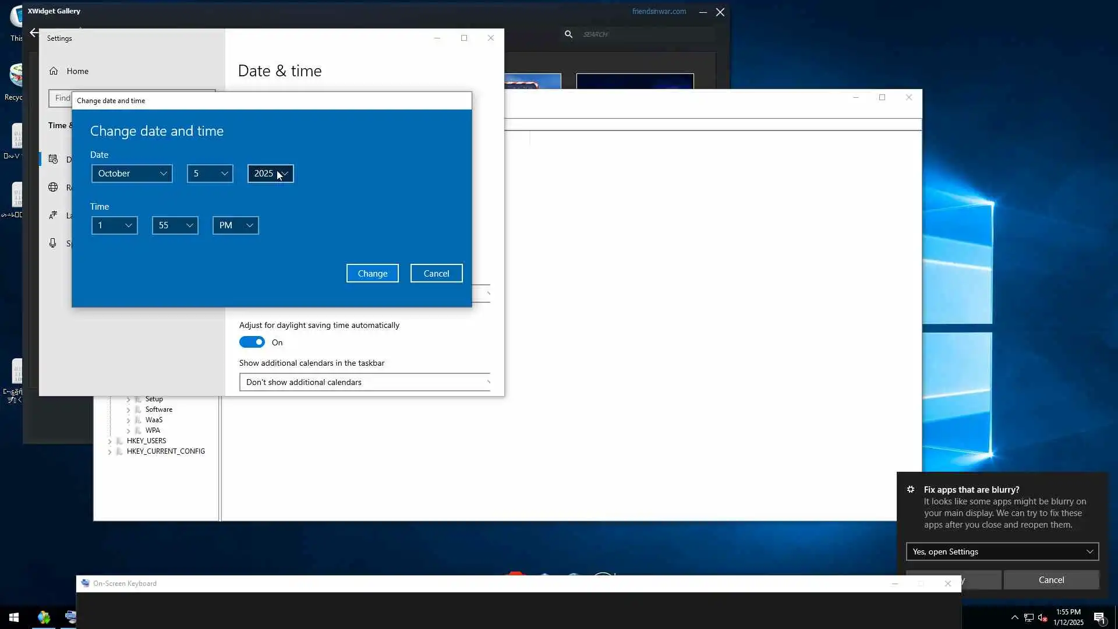Open the October month dropdown
This screenshot has width=1118, height=629.
[132, 174]
